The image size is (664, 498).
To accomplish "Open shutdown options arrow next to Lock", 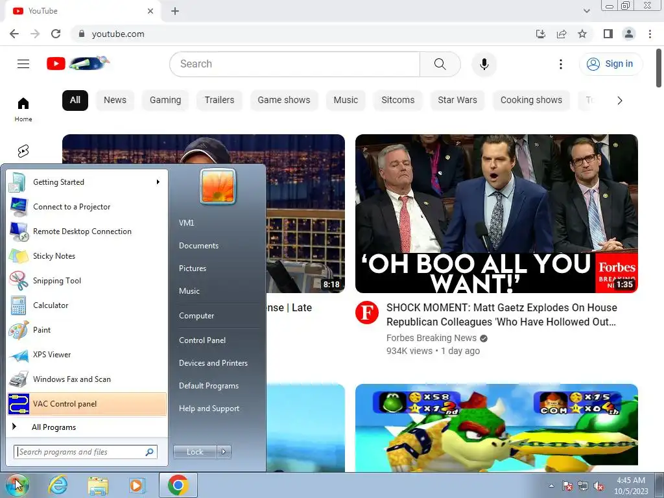I will click(224, 452).
